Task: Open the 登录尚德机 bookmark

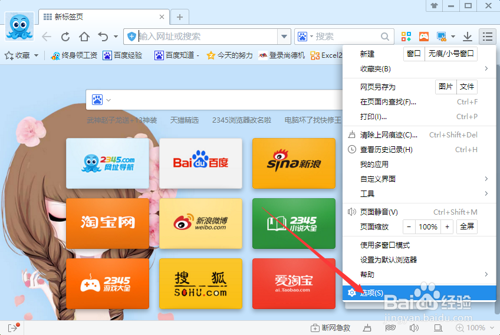Action: pos(282,55)
